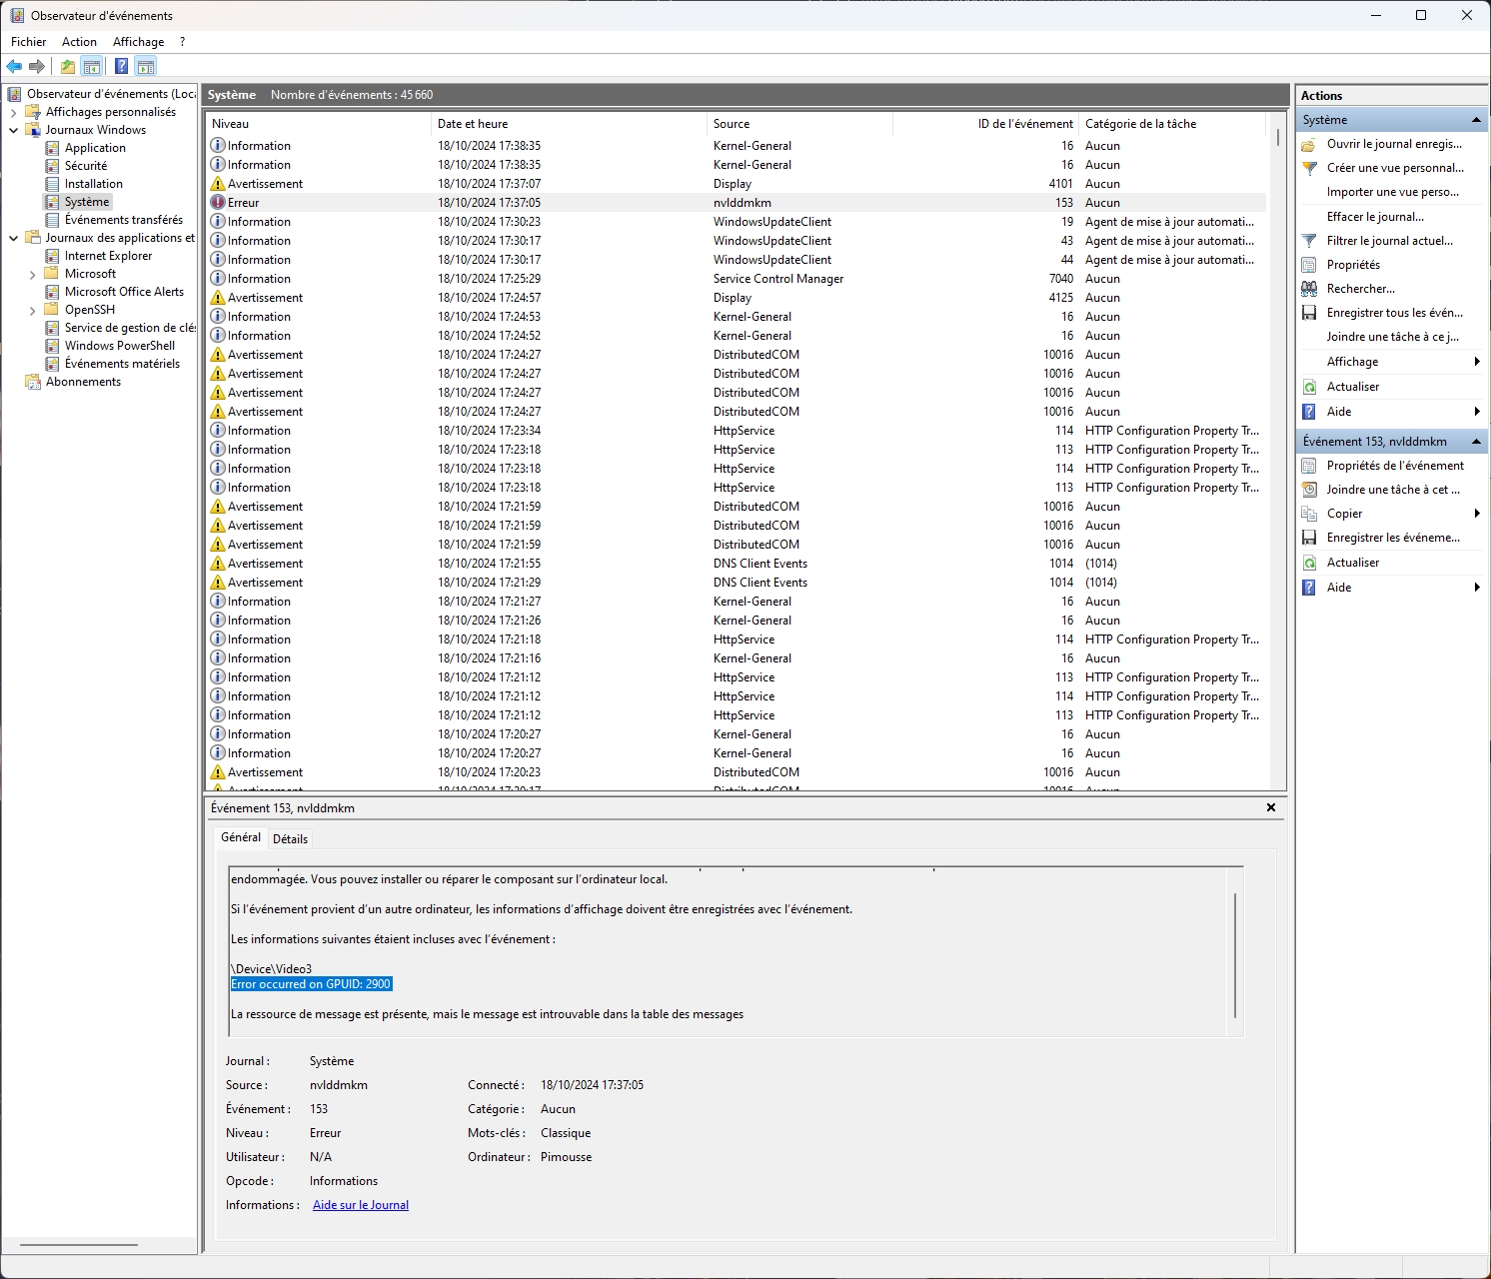
Task: Select the Sécurité log in the tree
Action: pyautogui.click(x=86, y=166)
